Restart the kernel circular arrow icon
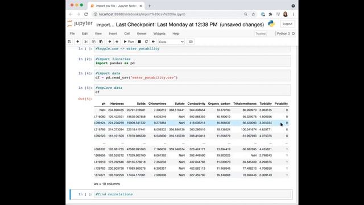Screen dimensions: 364x205 (146, 42)
